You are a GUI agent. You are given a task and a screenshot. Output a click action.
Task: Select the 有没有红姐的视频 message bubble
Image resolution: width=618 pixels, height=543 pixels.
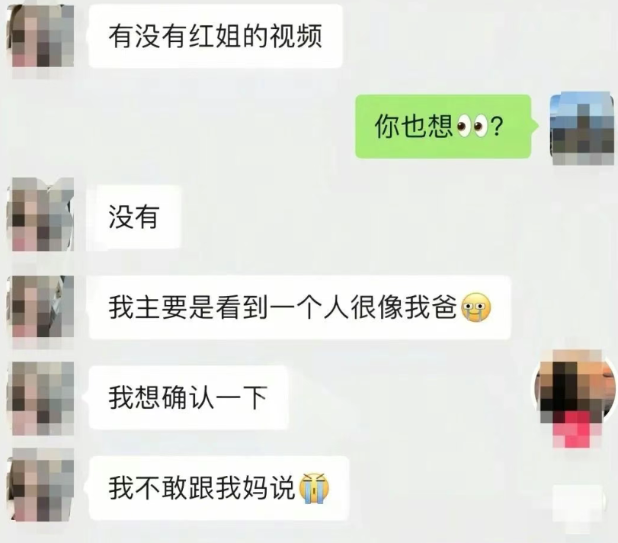coord(216,37)
